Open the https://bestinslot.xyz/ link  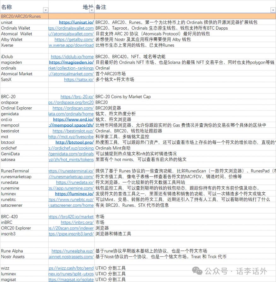point(73,131)
